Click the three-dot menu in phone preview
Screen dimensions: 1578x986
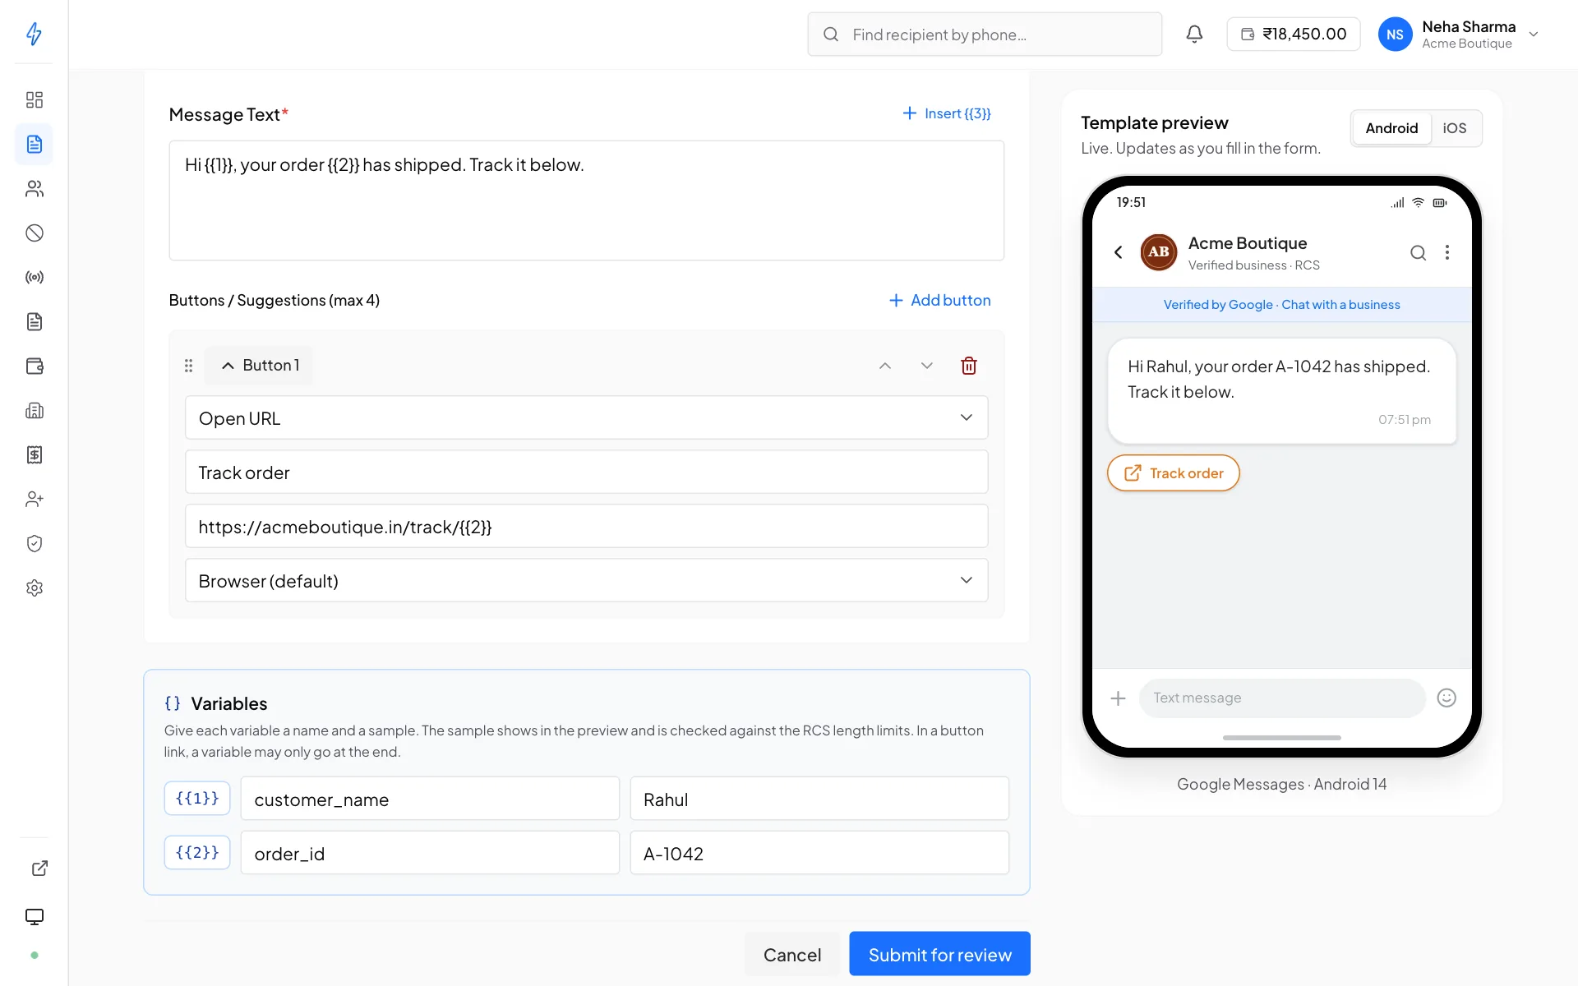click(1447, 252)
